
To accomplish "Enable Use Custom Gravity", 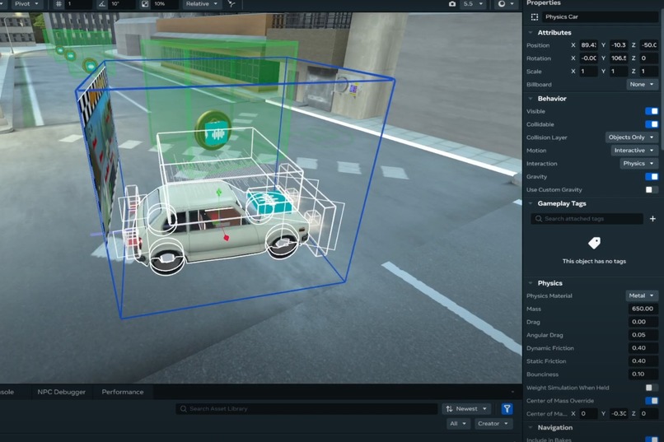I will point(652,189).
